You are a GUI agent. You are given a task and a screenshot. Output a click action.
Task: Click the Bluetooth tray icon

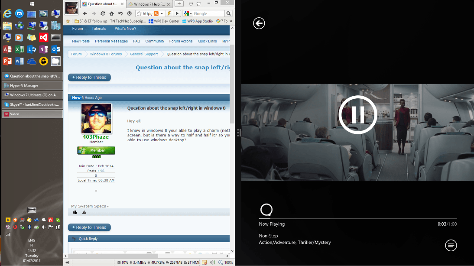(x=29, y=227)
